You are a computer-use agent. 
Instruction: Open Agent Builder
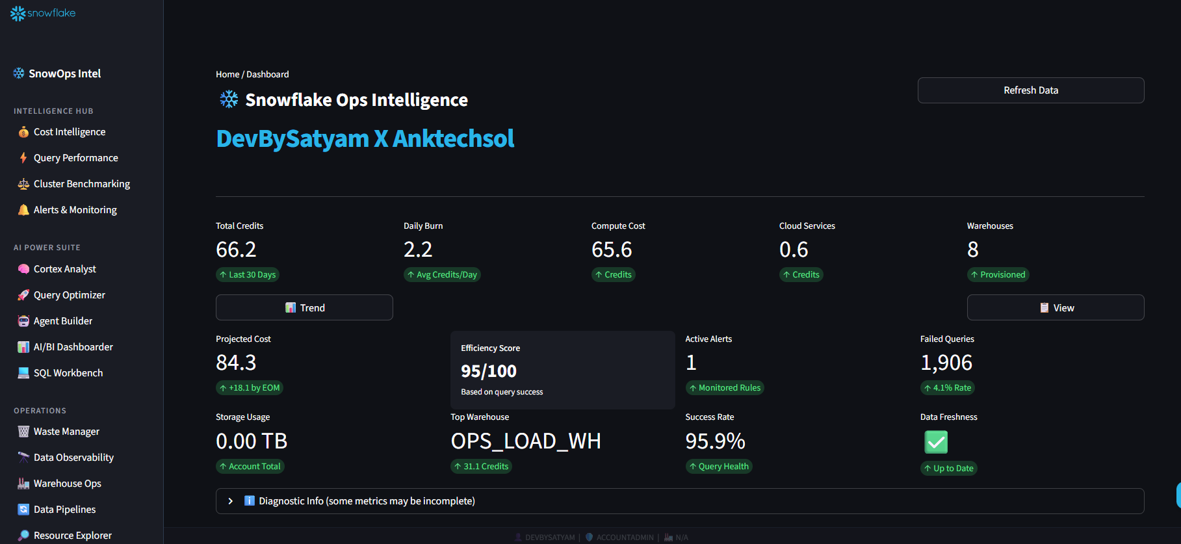click(x=63, y=321)
